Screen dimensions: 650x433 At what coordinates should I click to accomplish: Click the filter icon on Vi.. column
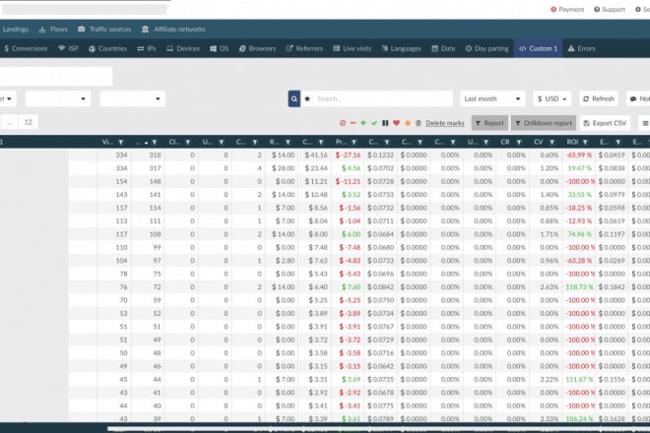pos(120,142)
